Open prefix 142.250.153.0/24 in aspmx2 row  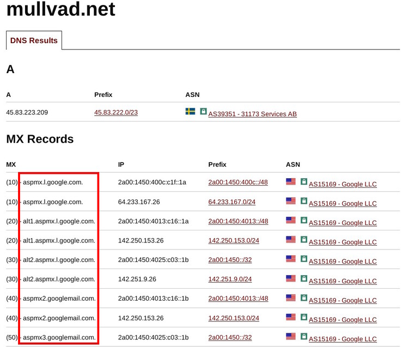coord(234,318)
